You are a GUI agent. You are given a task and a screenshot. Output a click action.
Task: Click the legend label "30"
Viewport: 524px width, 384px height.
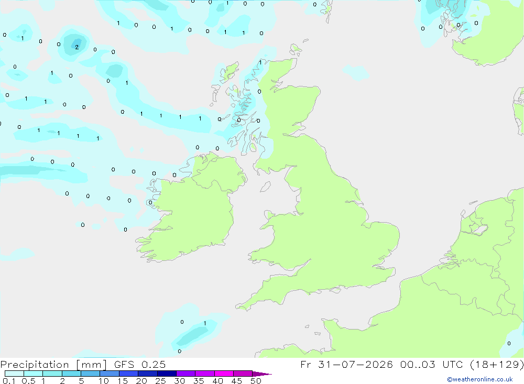[180, 381]
